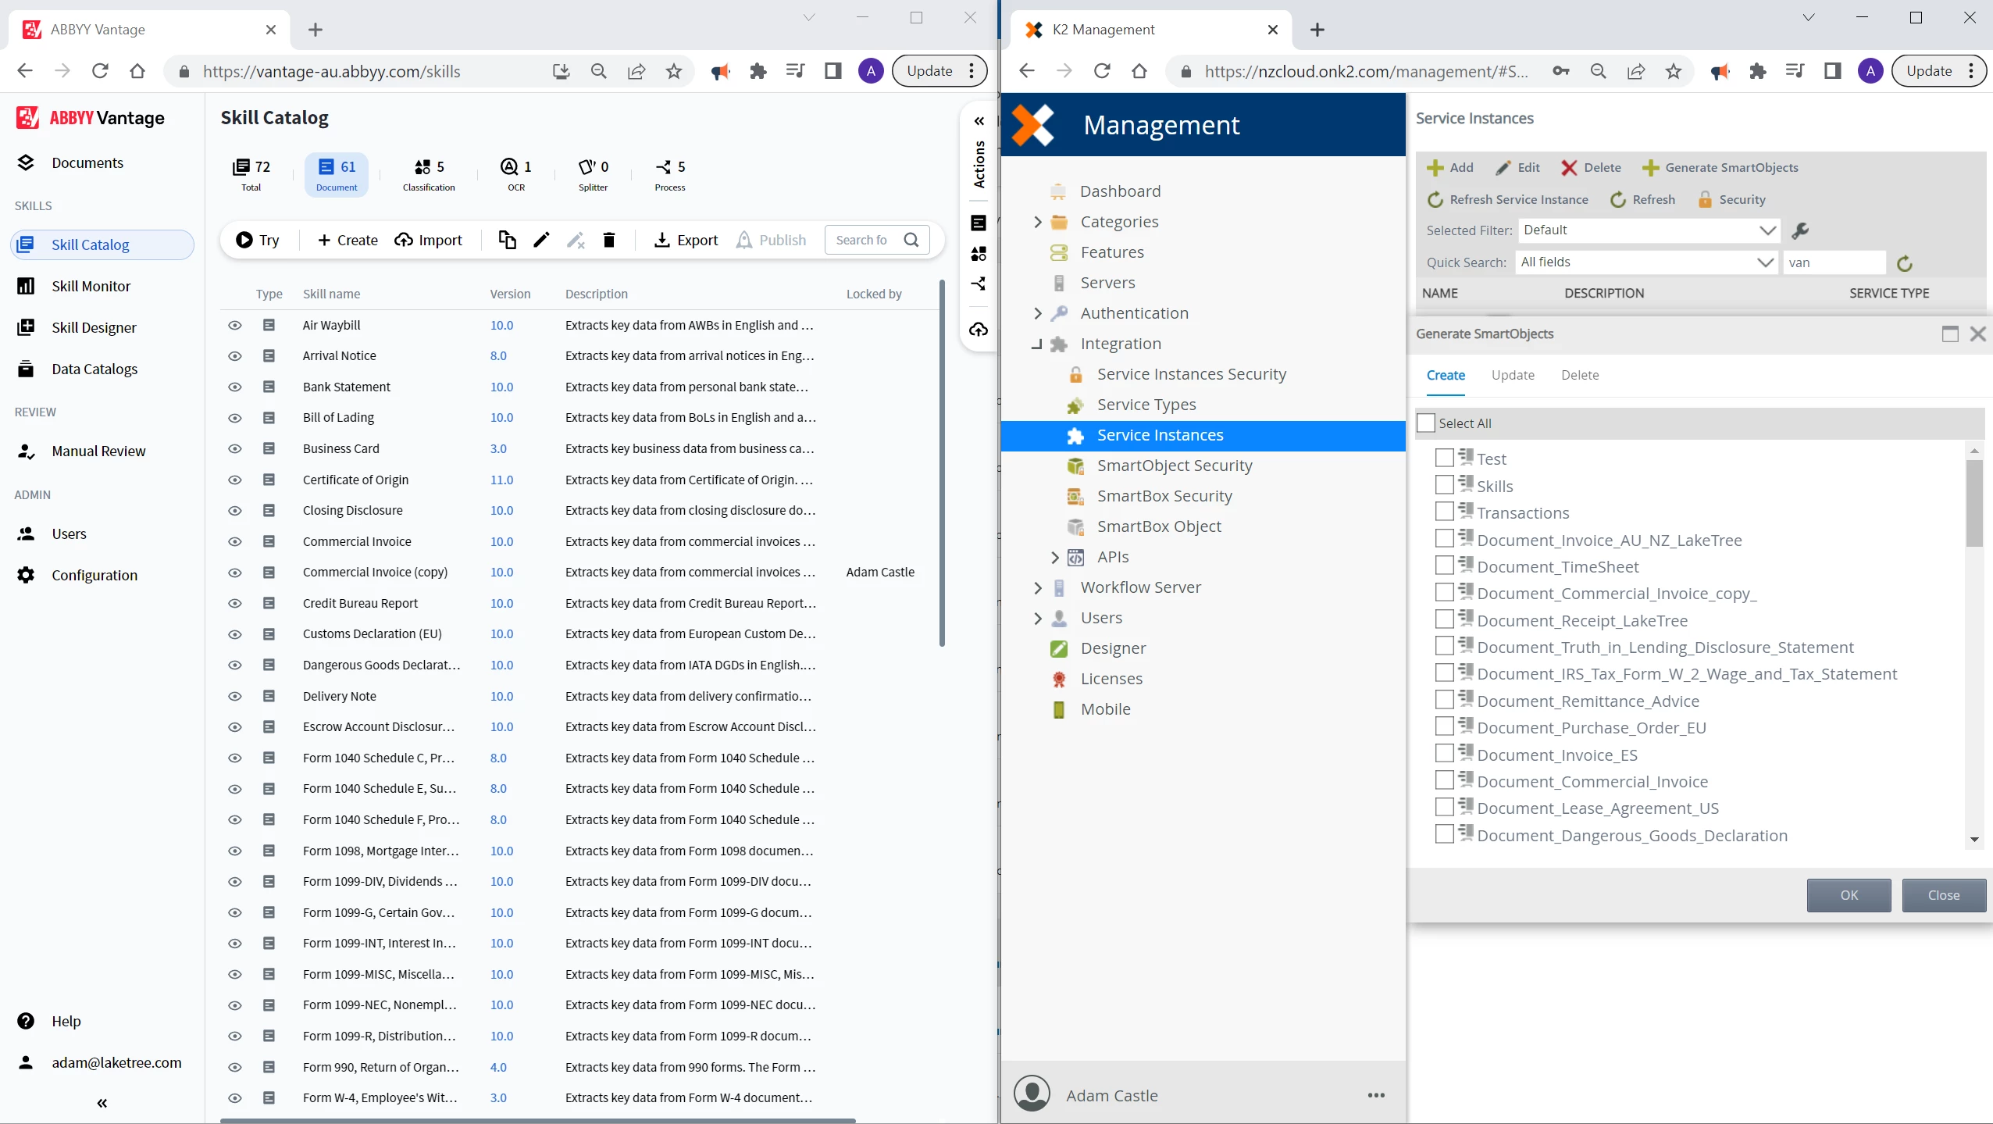Click the Skill Catalog vertical scrollbar
Image resolution: width=1993 pixels, height=1124 pixels.
pyautogui.click(x=942, y=462)
